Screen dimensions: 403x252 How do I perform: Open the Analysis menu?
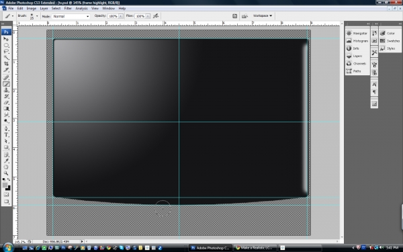pos(81,8)
